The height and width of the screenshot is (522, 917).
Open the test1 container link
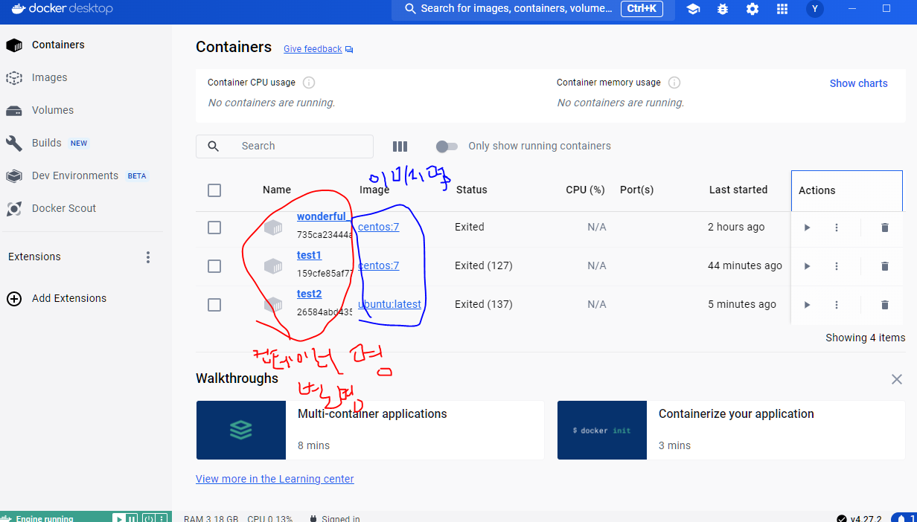(309, 255)
